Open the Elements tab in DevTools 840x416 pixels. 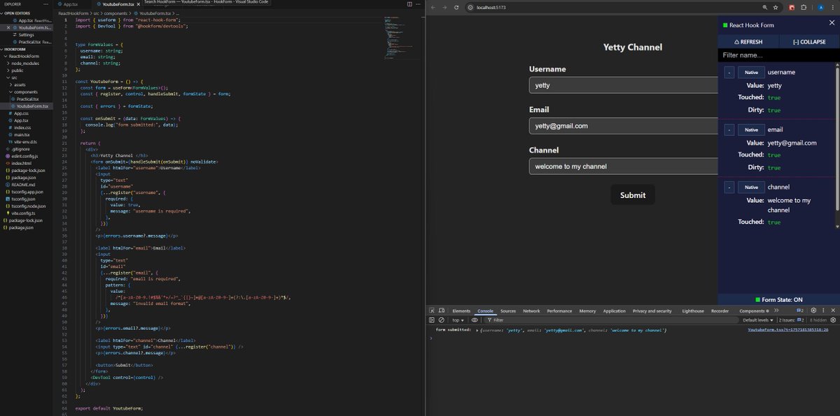tap(461, 310)
